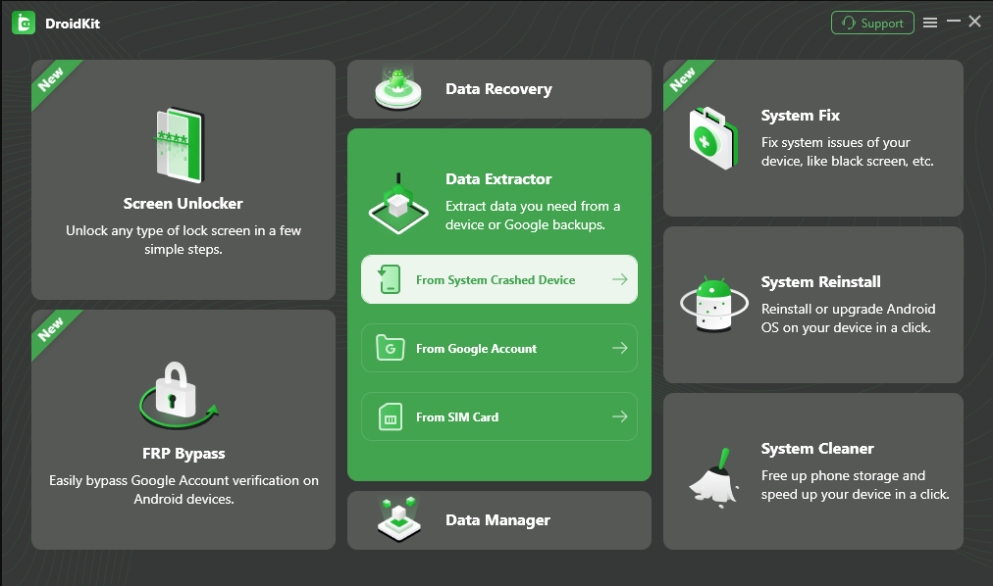Click arrow beside From Google Account
This screenshot has width=993, height=586.
tap(619, 349)
